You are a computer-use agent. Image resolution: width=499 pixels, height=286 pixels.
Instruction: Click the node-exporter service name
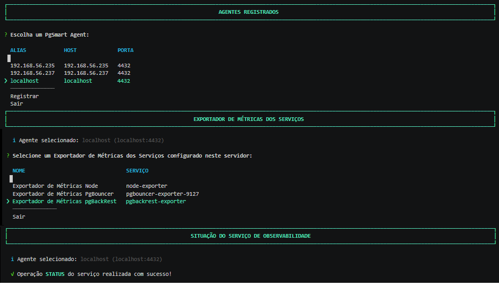click(x=147, y=186)
